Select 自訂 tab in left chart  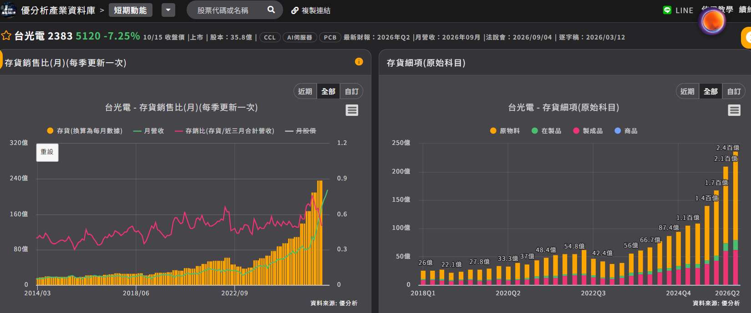pyautogui.click(x=351, y=91)
